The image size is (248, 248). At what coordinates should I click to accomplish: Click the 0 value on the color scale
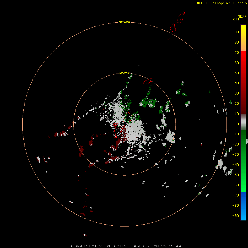[x=238, y=124]
